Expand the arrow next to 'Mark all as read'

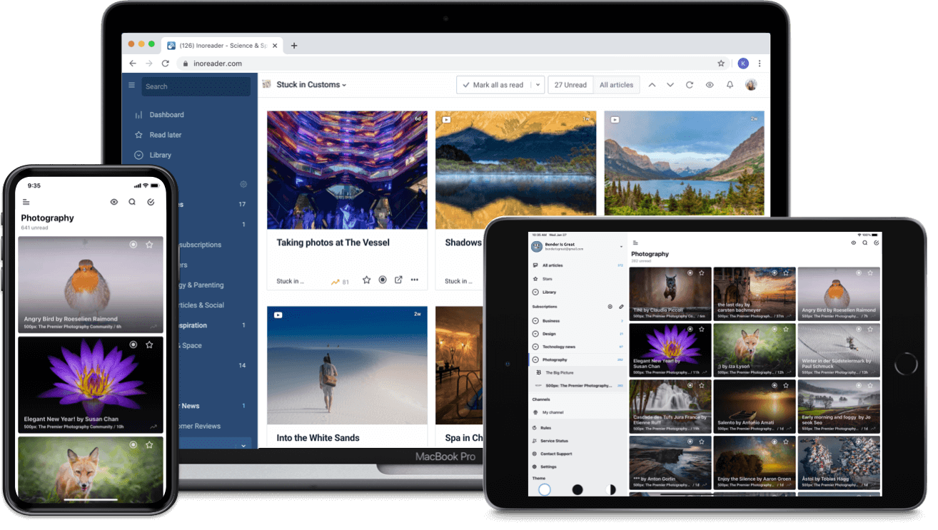click(537, 85)
